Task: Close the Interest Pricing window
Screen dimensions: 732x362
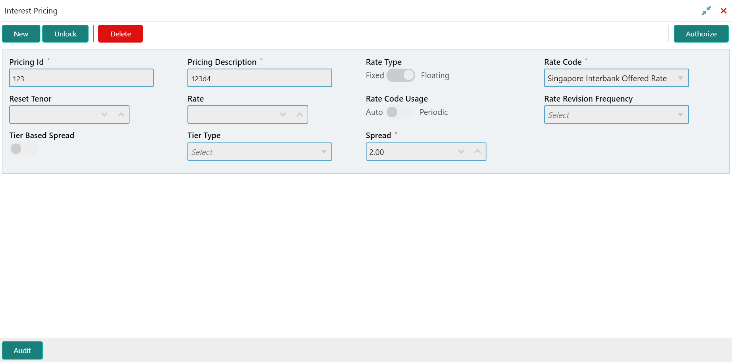Action: pyautogui.click(x=723, y=11)
